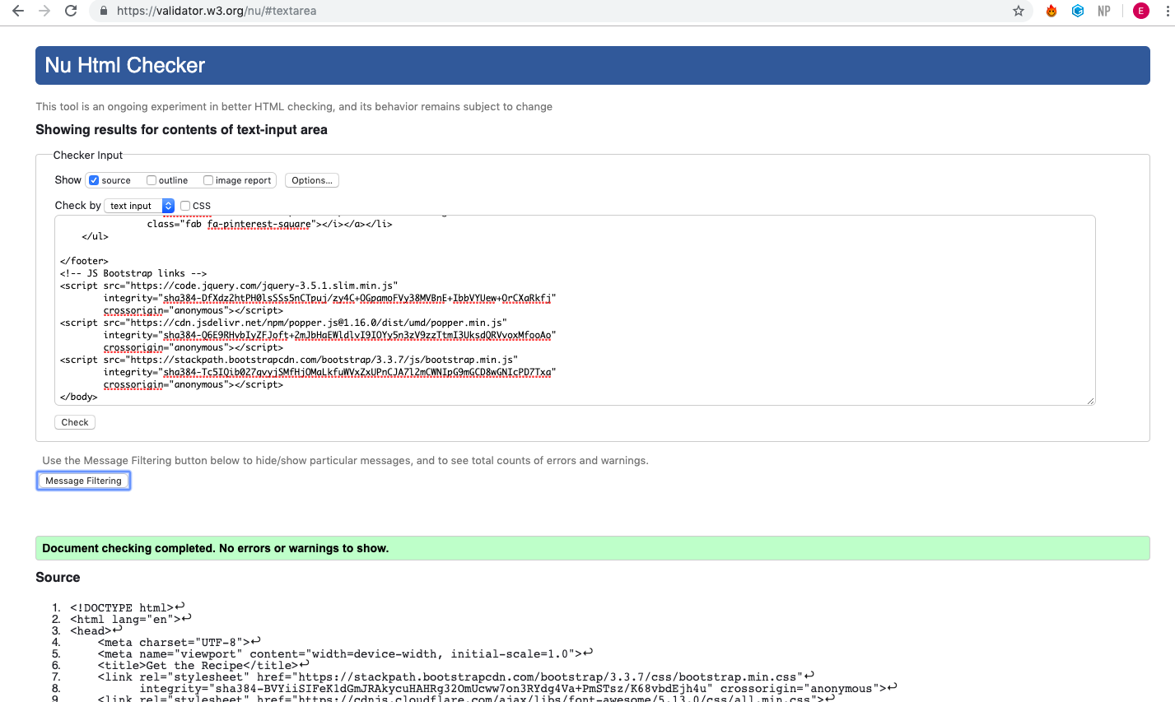Enable the image report checkbox
This screenshot has height=702, width=1175.
208,180
